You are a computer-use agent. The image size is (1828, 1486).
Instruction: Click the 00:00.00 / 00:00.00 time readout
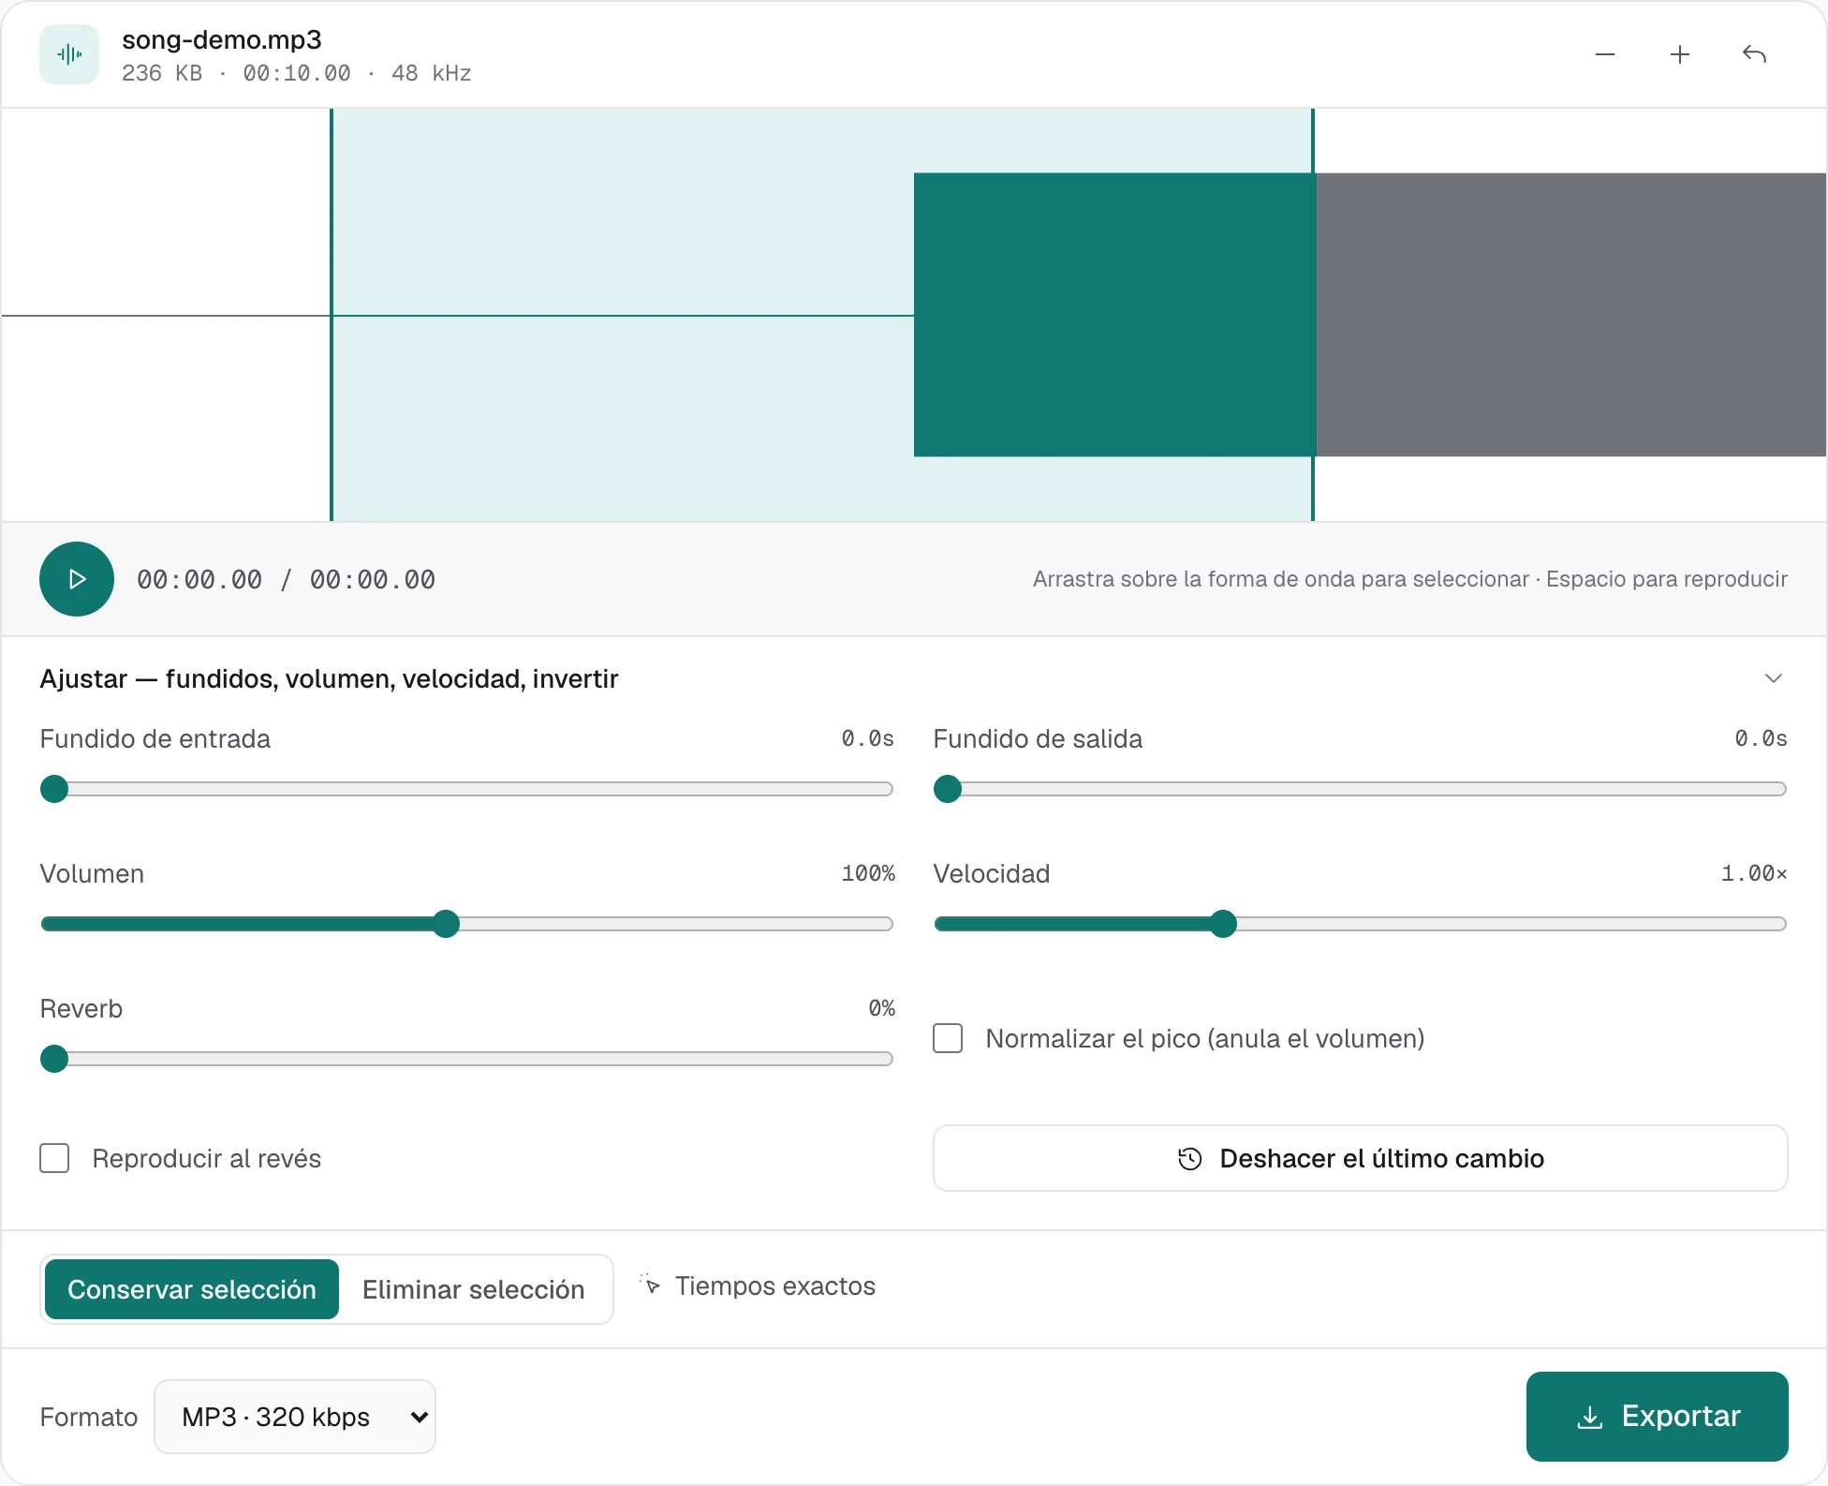(x=287, y=579)
